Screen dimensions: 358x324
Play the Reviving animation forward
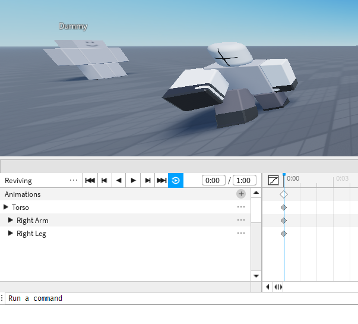[133, 180]
